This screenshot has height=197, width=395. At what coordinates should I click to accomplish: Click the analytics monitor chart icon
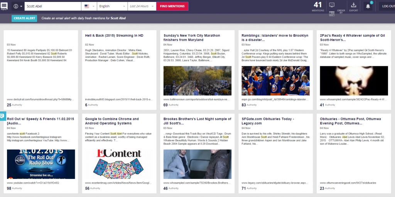[332, 5]
